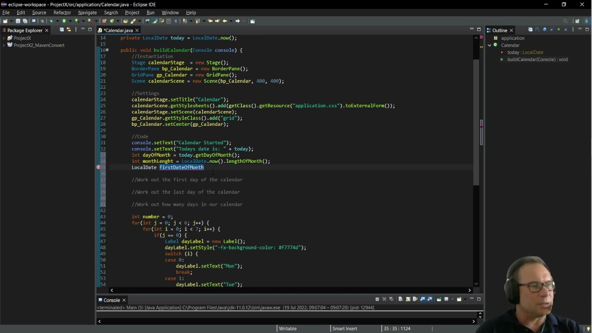Screen dimensions: 592x333
Task: Open the Next Annotation dropdown arrow
Action: [x=191, y=21]
